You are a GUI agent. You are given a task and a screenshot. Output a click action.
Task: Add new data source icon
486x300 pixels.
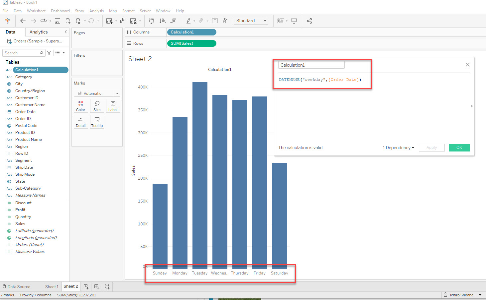tap(68, 21)
